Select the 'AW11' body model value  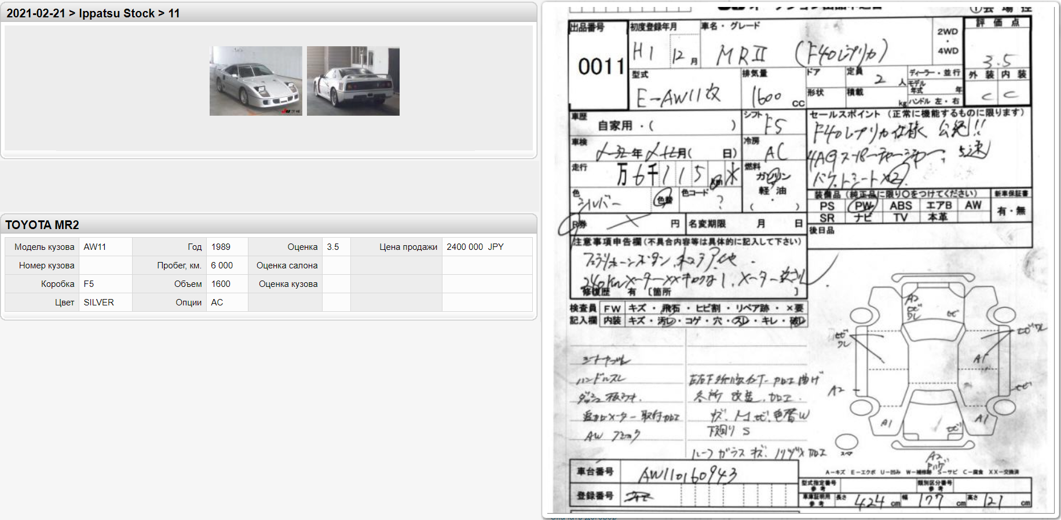95,247
